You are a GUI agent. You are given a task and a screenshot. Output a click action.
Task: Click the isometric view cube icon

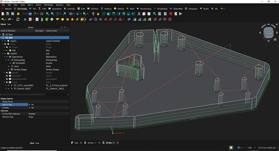point(104,14)
